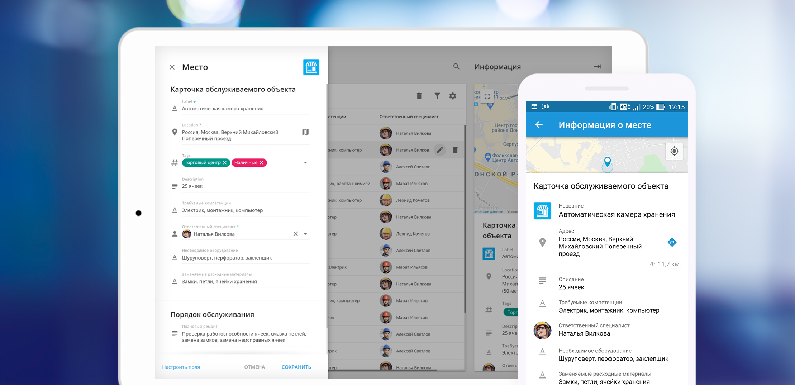Click the ОТМЕНА button

click(x=254, y=367)
